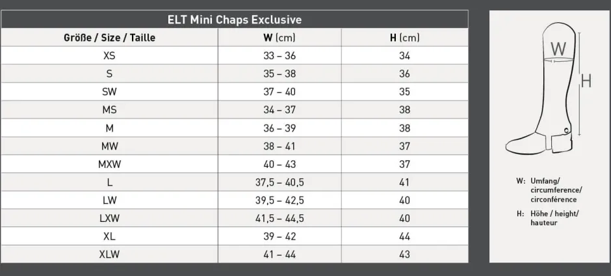Viewport: 611px width, 276px height.
Task: Click the MS size label
Action: pyautogui.click(x=109, y=110)
